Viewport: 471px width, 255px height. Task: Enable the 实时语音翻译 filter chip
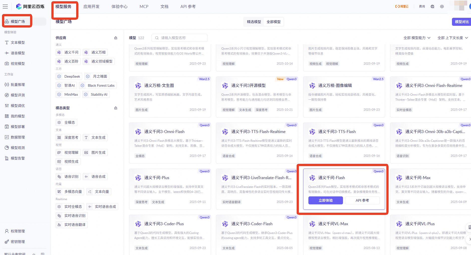coord(72,225)
